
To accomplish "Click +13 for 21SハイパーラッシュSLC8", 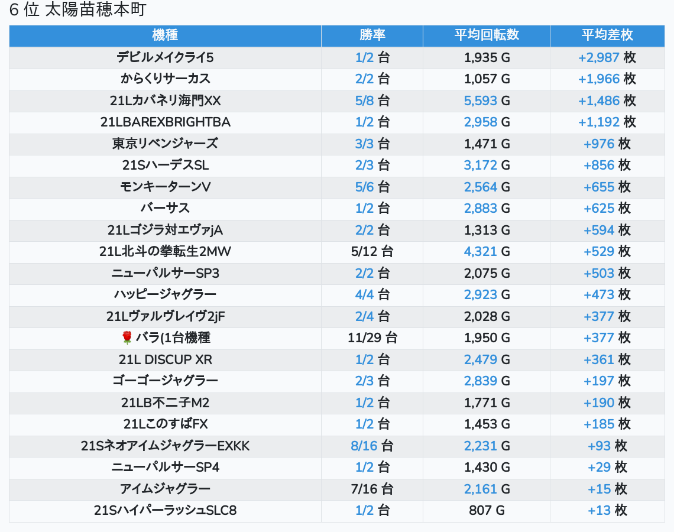I will (x=599, y=510).
